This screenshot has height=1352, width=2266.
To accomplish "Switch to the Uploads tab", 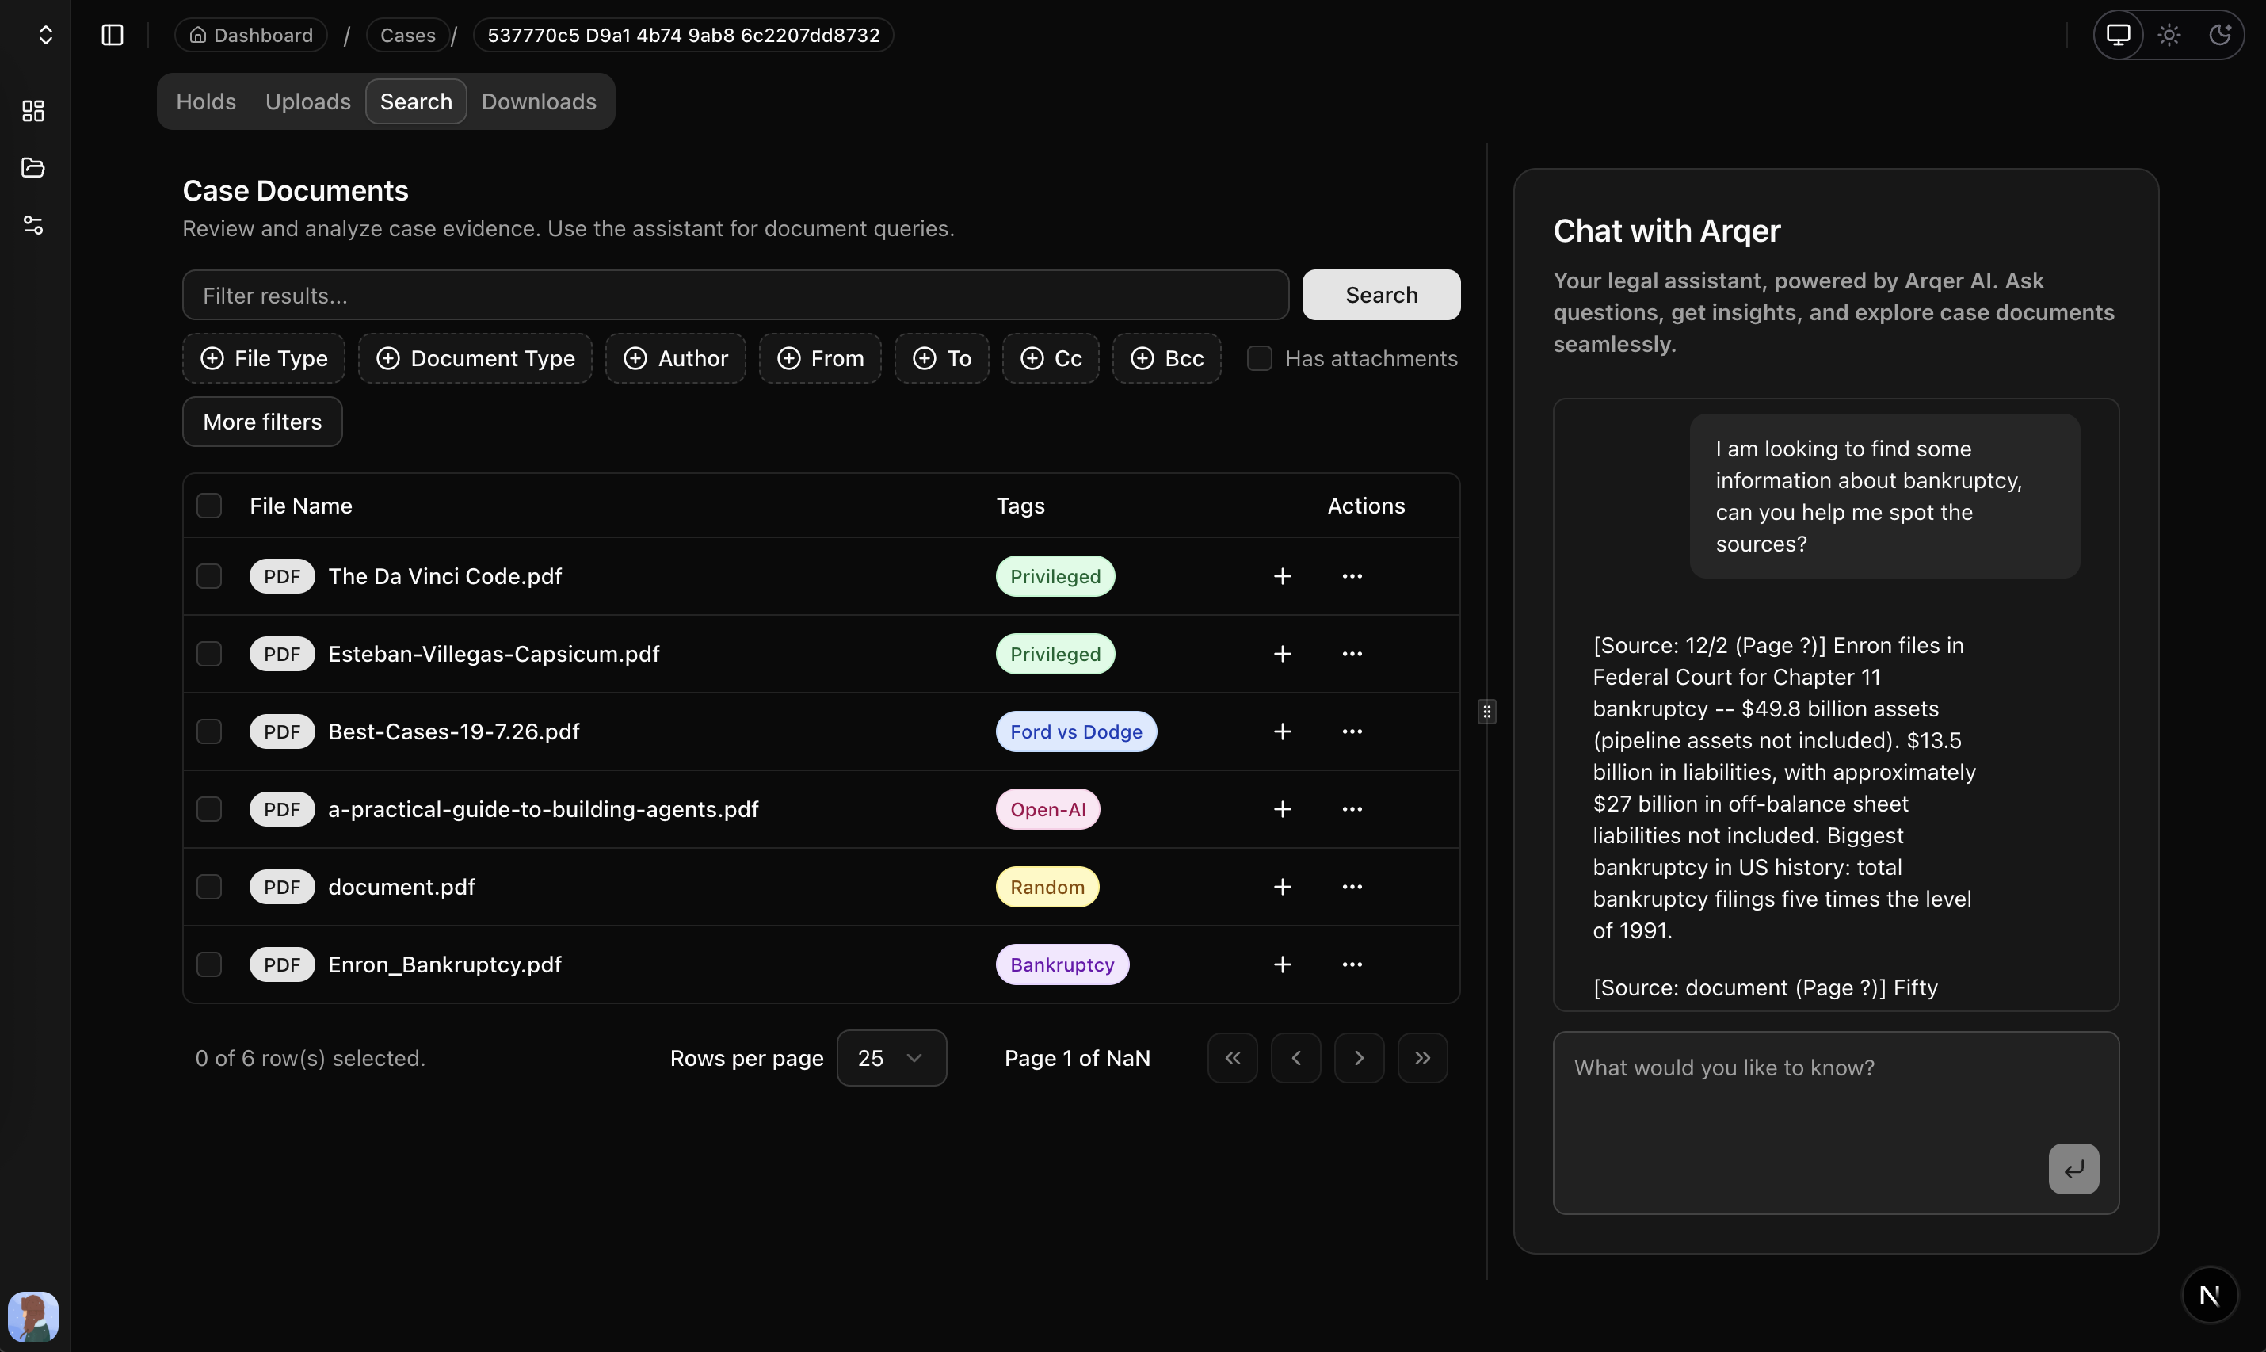I will pos(307,101).
